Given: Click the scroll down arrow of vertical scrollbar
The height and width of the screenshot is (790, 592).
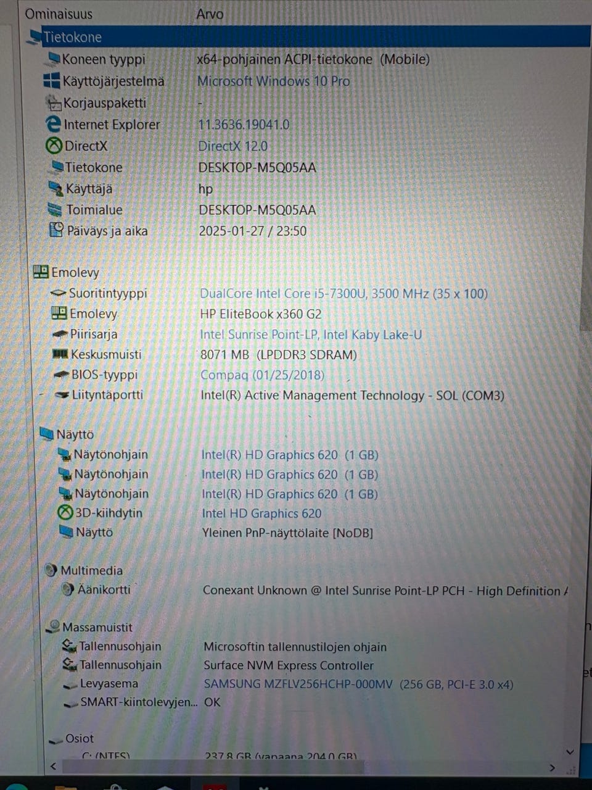Looking at the screenshot, I should [x=570, y=752].
